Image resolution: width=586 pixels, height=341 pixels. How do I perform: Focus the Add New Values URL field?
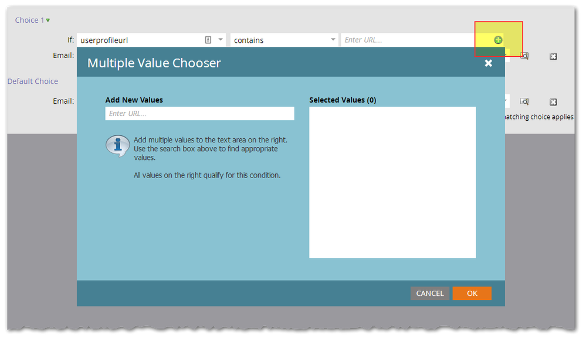199,114
